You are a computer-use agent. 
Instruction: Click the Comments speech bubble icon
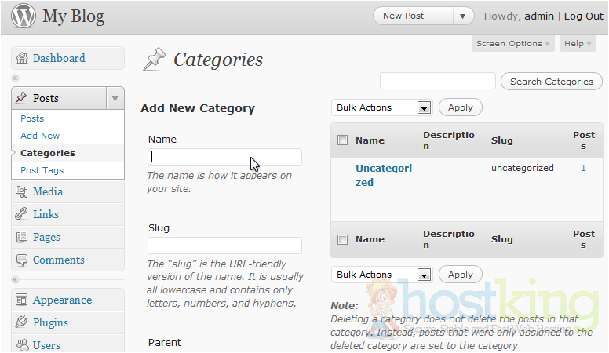[21, 260]
